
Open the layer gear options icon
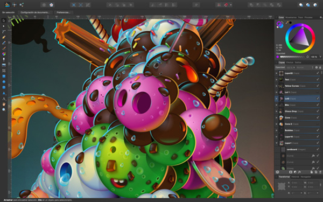(317, 67)
